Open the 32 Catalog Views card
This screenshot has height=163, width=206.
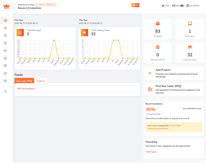pos(190,53)
